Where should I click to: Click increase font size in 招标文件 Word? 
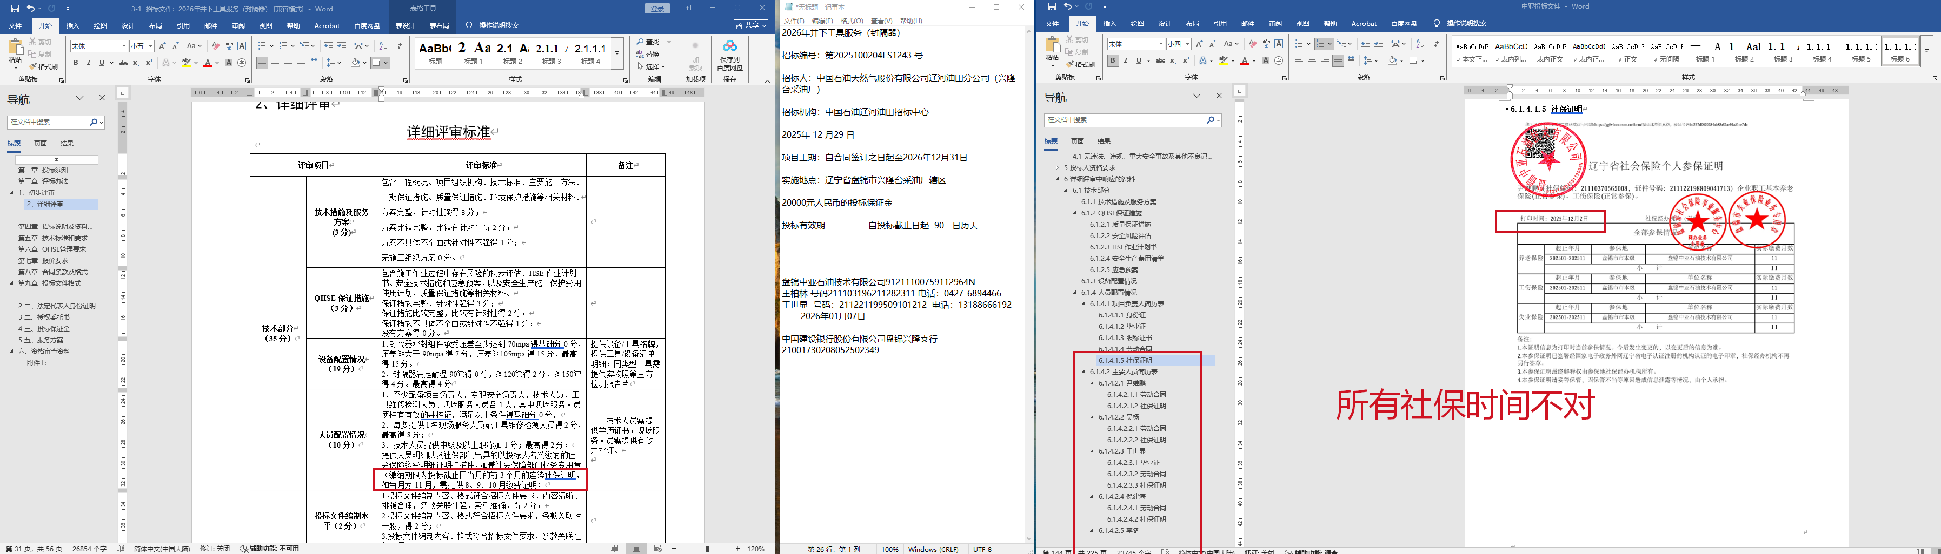[162, 46]
